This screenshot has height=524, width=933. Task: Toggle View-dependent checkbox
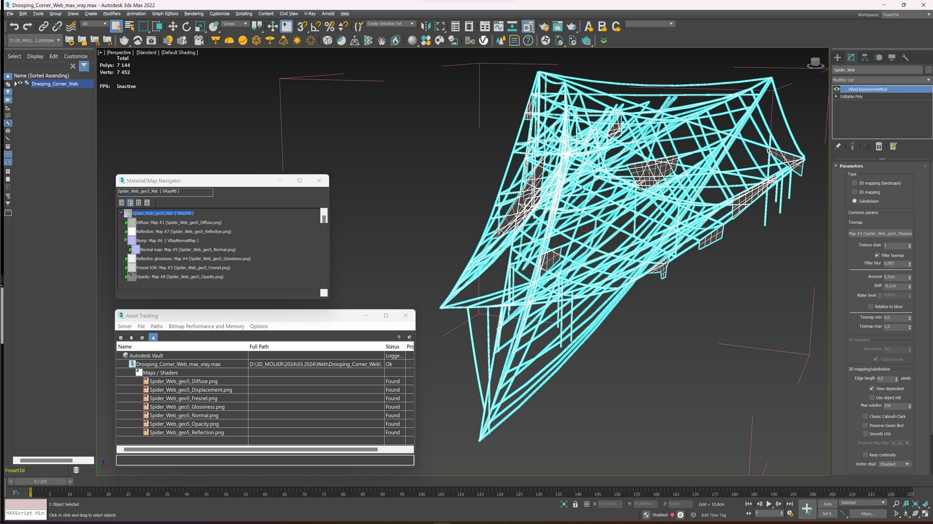(872, 389)
